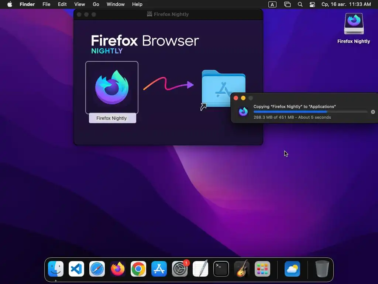Click the screen mirroring menu bar icon
This screenshot has width=378, height=284.
click(287, 4)
